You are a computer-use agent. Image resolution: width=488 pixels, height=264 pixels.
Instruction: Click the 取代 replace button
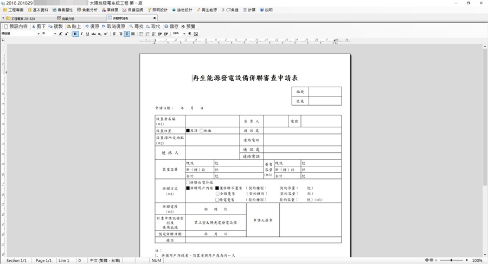[x=153, y=26]
